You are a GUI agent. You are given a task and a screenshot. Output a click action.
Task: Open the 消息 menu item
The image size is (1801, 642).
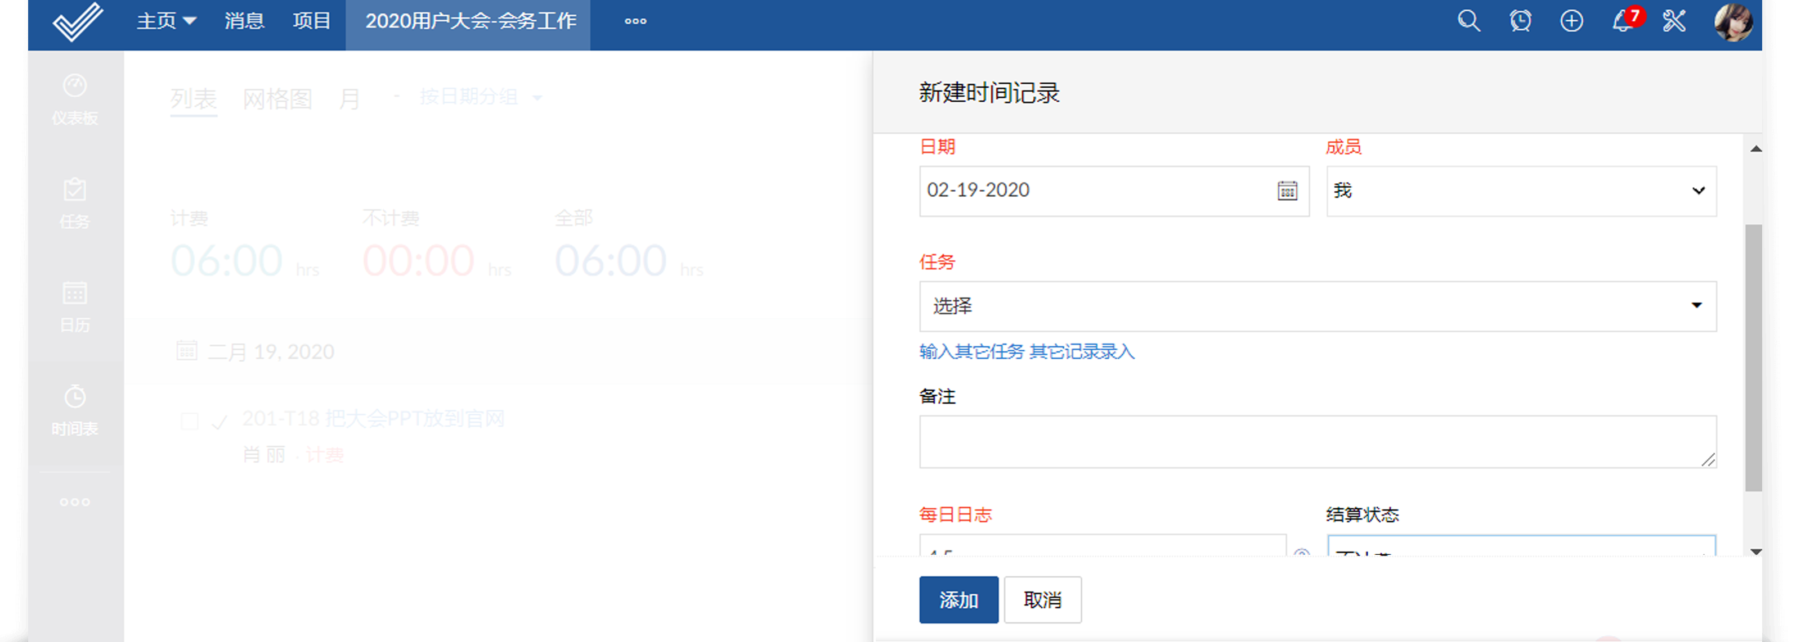(x=244, y=21)
